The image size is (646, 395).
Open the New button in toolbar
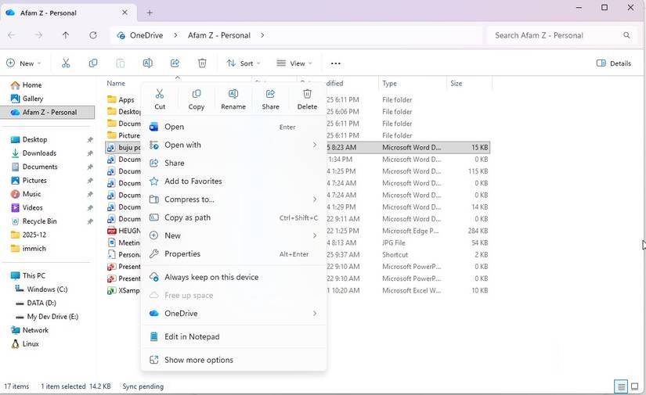[x=23, y=63]
